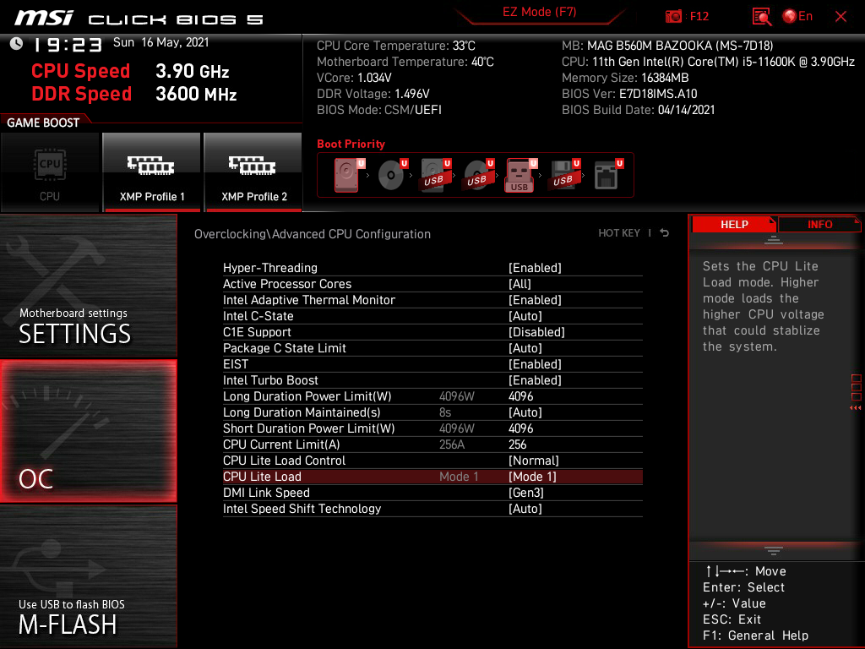Toggle the CPU Game Boost button
865x649 pixels.
point(50,172)
